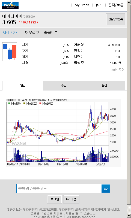
Task: Open 전략/토론 strategy discussion link
Action: point(116,5)
